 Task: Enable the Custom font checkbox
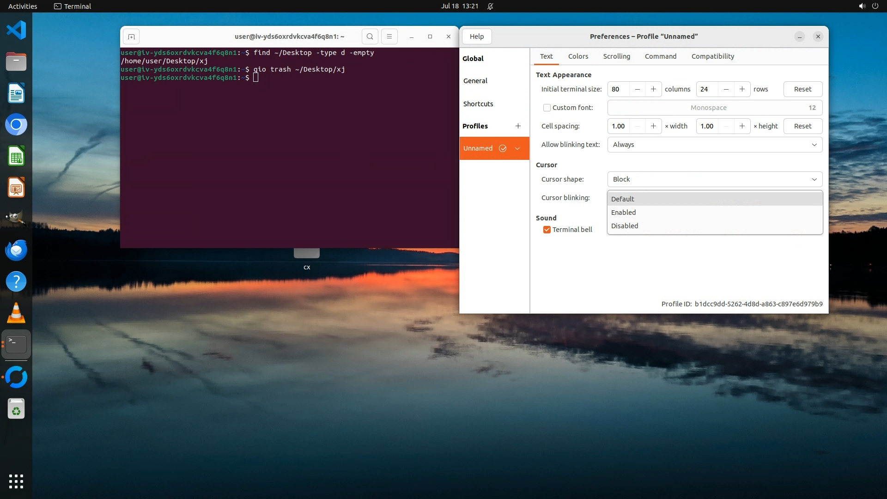point(547,108)
